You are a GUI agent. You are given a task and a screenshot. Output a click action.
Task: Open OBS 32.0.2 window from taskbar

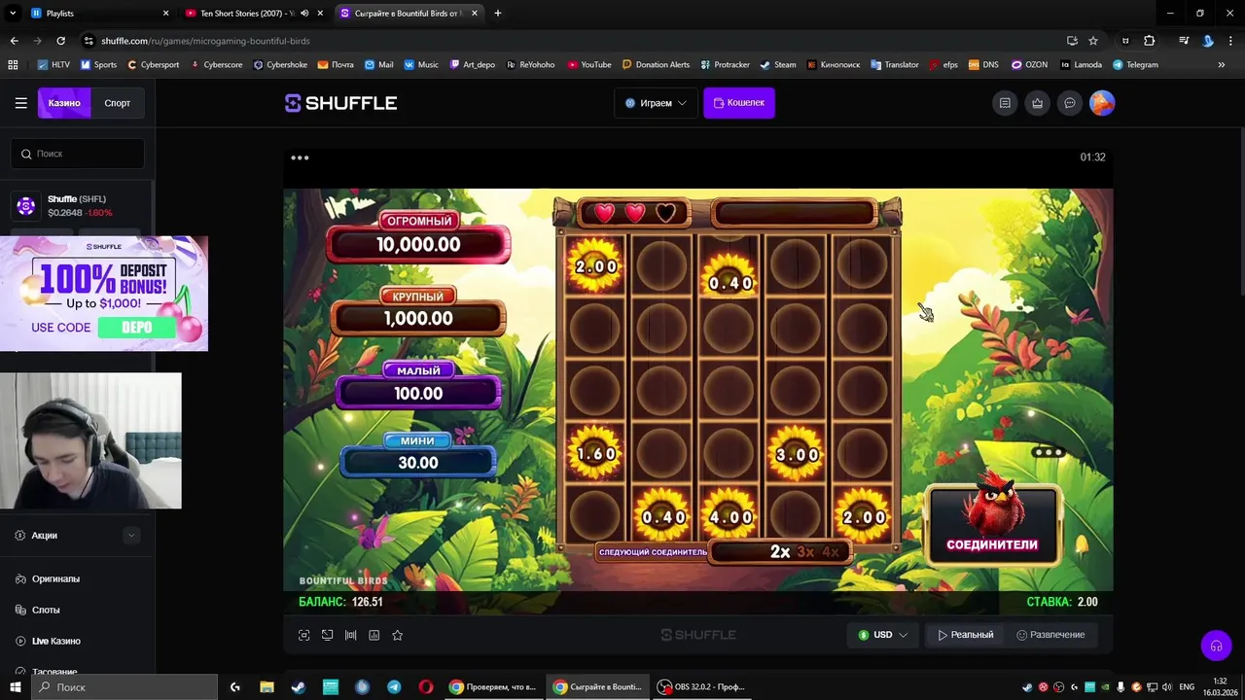pos(701,686)
